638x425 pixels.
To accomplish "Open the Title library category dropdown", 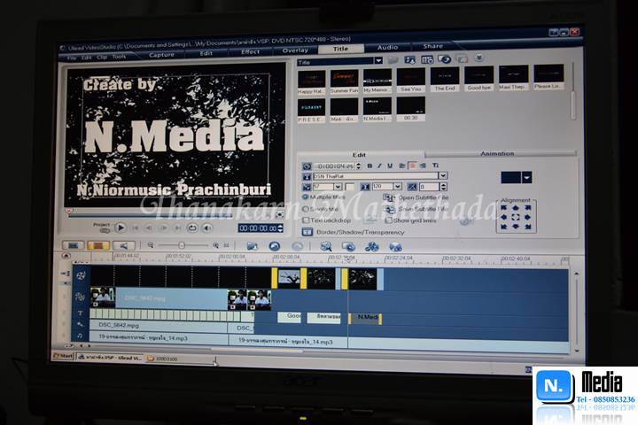I will tap(378, 60).
